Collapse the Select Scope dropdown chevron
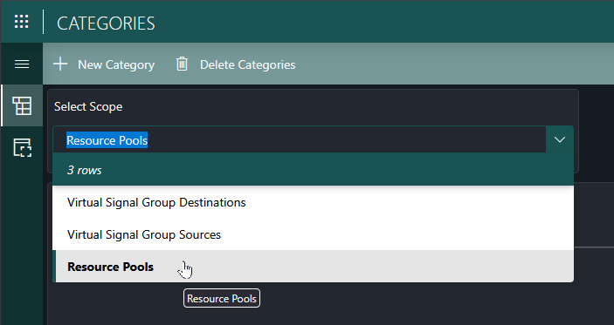The height and width of the screenshot is (325, 614). tap(560, 139)
